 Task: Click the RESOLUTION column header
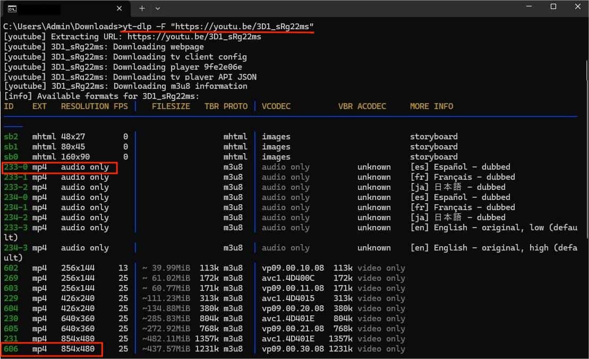coord(84,106)
